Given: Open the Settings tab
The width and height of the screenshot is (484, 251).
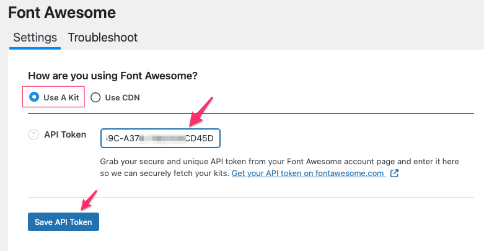Looking at the screenshot, I should pos(35,37).
